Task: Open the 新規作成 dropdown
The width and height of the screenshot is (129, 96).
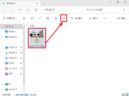Action: click(10, 18)
